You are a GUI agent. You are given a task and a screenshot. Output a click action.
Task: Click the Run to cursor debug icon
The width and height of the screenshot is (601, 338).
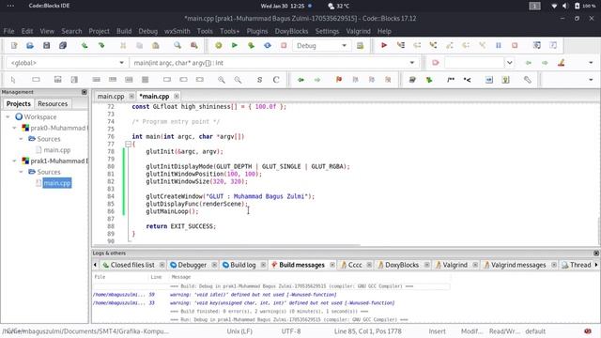[x=401, y=46]
